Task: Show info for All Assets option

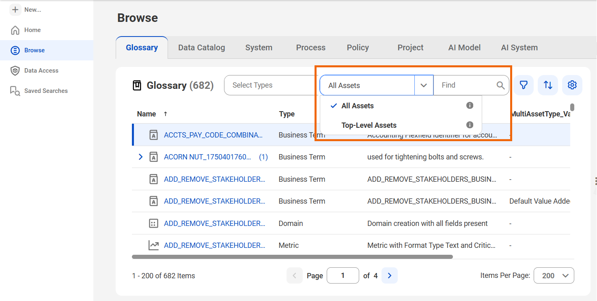Action: pyautogui.click(x=470, y=105)
